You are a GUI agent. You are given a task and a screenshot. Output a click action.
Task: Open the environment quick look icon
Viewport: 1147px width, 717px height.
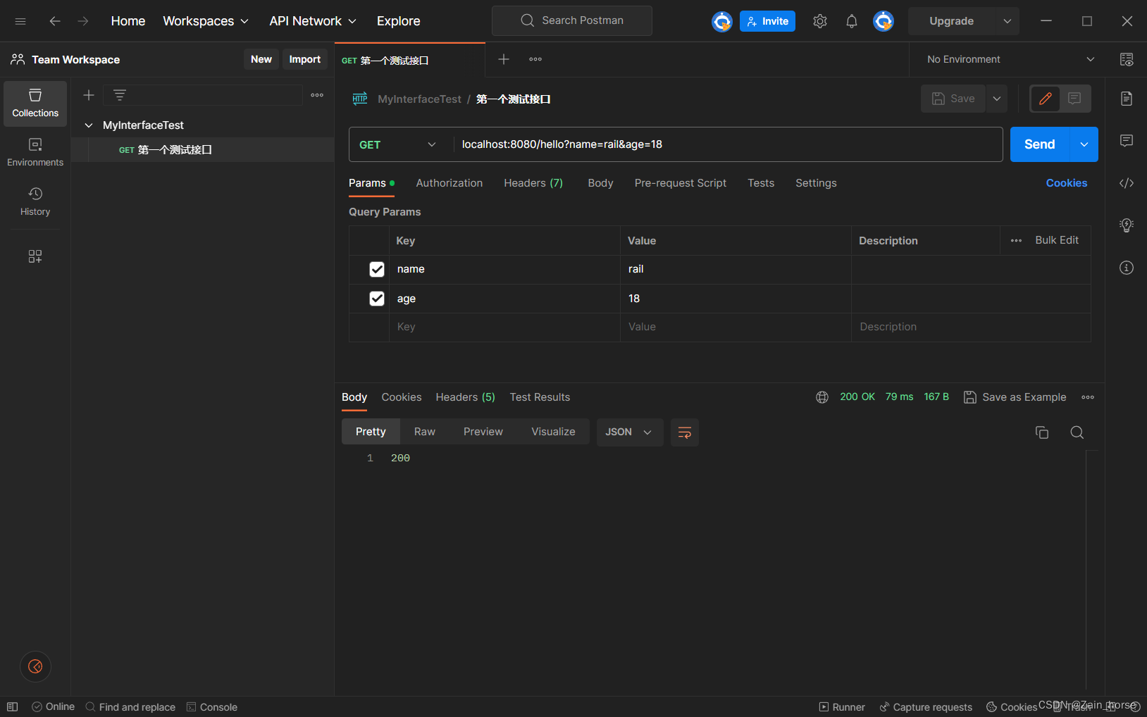pos(1127,59)
